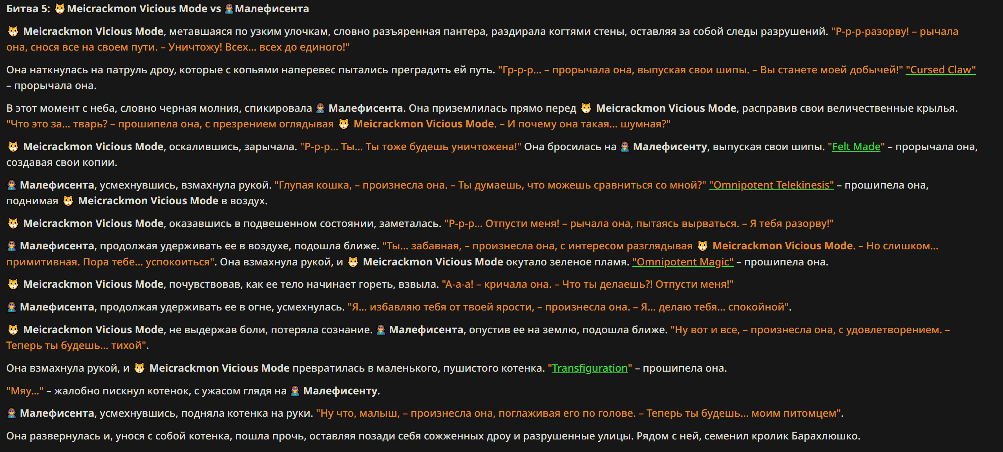Click the cat emoji in the Битва 5 heading
Image resolution: width=1003 pixels, height=452 pixels.
(60, 9)
